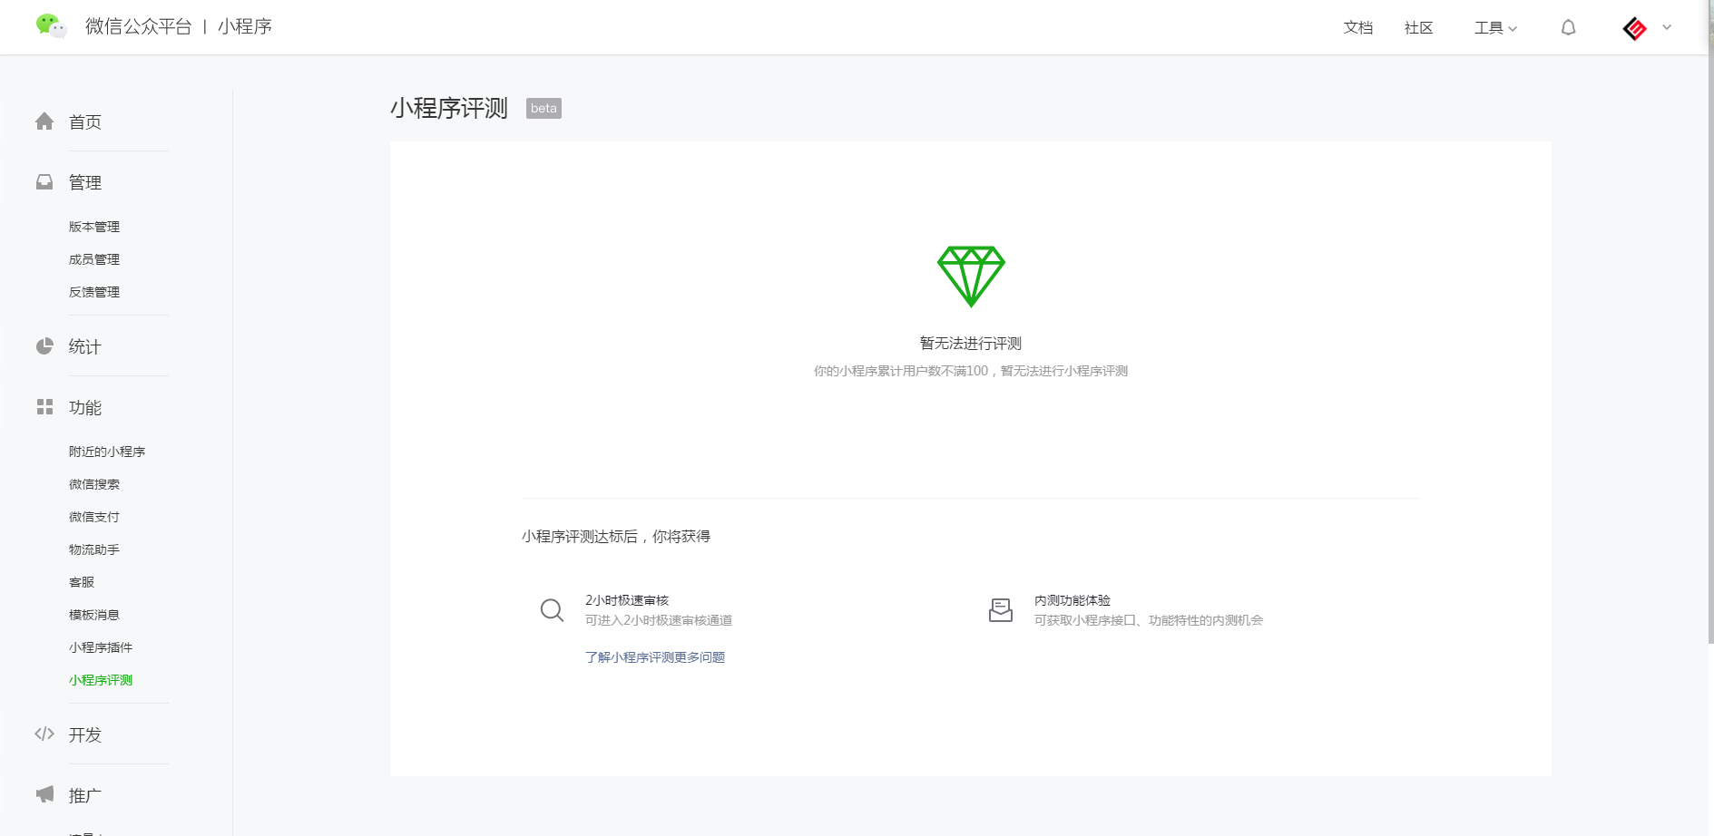The image size is (1714, 836).
Task: Click the WeChat logo icon
Action: [52, 26]
